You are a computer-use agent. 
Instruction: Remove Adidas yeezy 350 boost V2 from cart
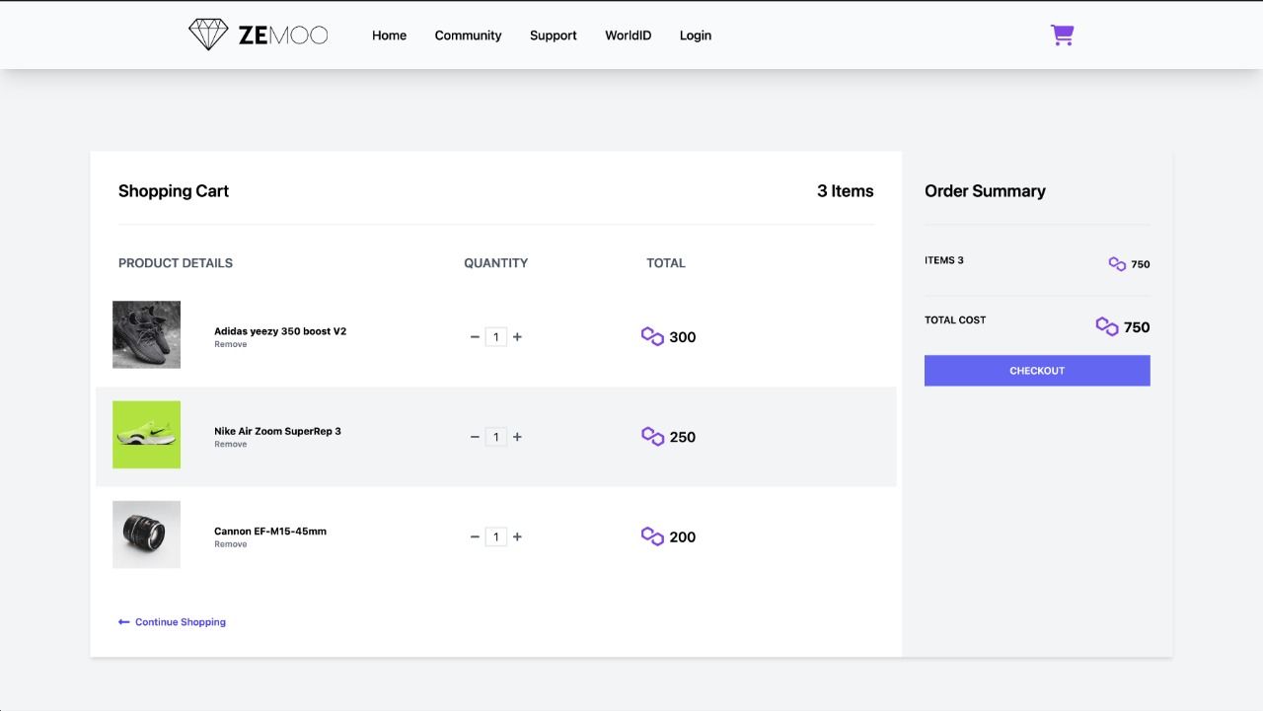click(x=230, y=344)
